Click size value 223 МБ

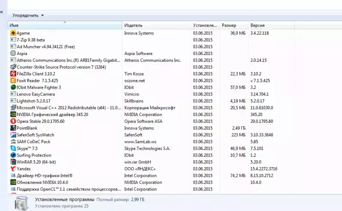pos(239,135)
